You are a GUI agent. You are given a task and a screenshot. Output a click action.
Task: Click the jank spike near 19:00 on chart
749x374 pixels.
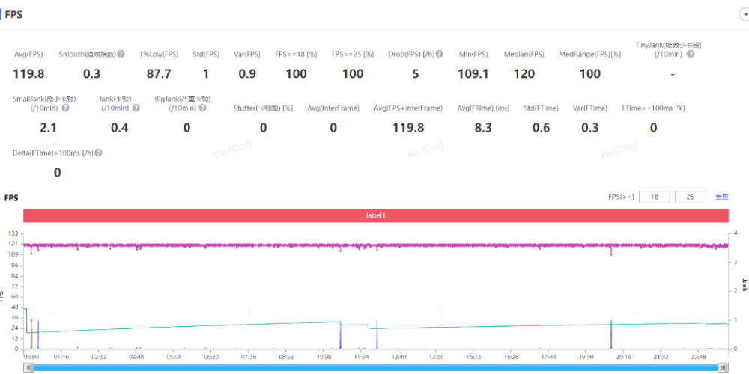611,334
